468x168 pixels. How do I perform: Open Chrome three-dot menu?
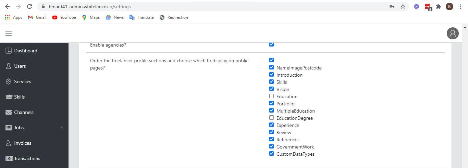click(x=460, y=7)
